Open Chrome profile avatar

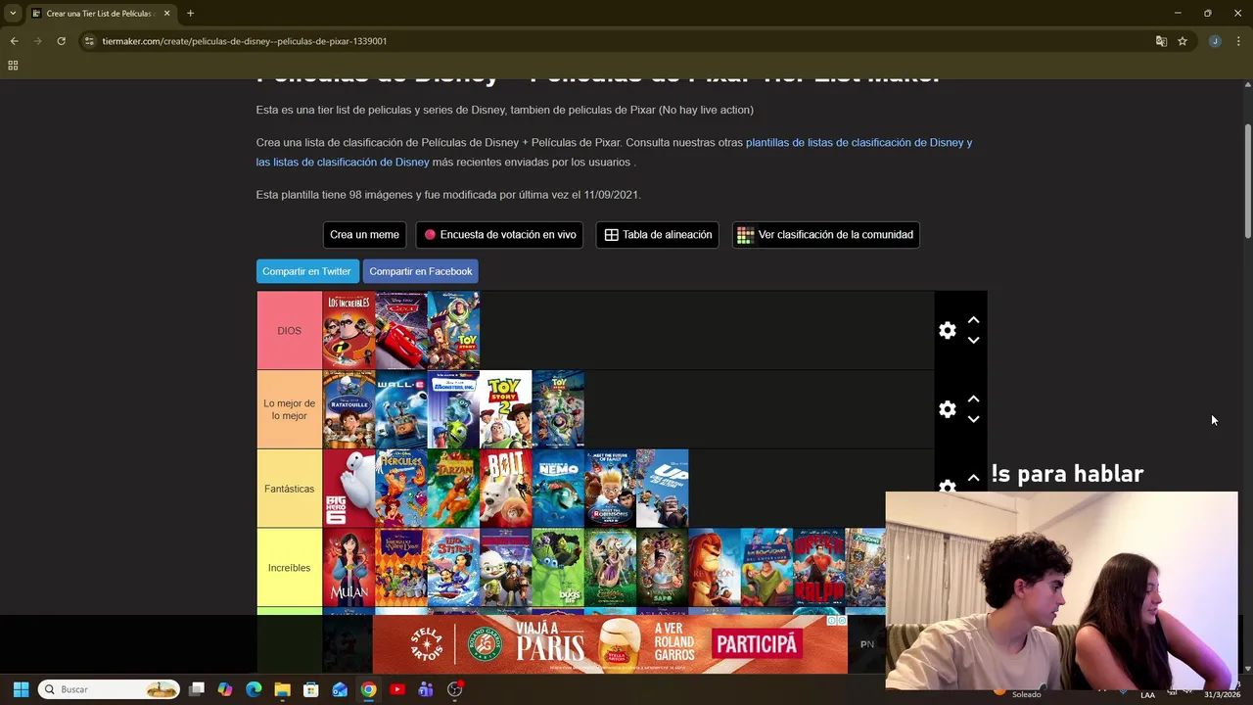coord(1215,41)
